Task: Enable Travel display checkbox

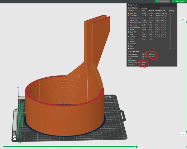Action: point(170,39)
